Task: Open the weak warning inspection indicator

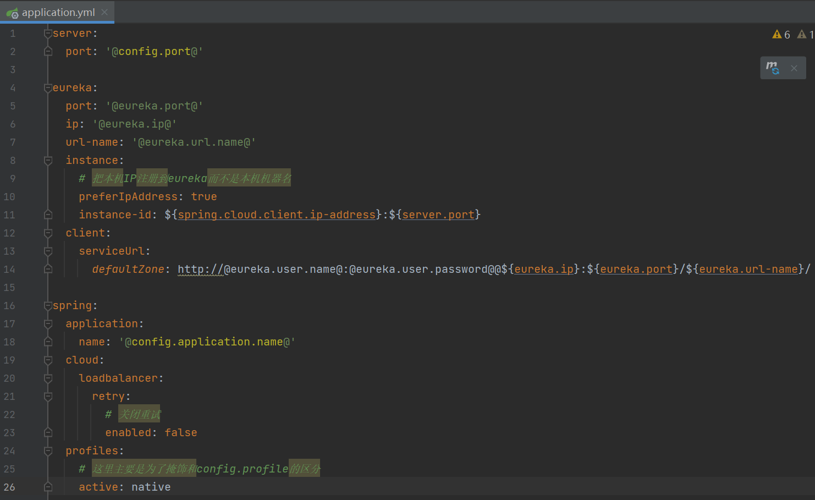Action: pos(806,35)
